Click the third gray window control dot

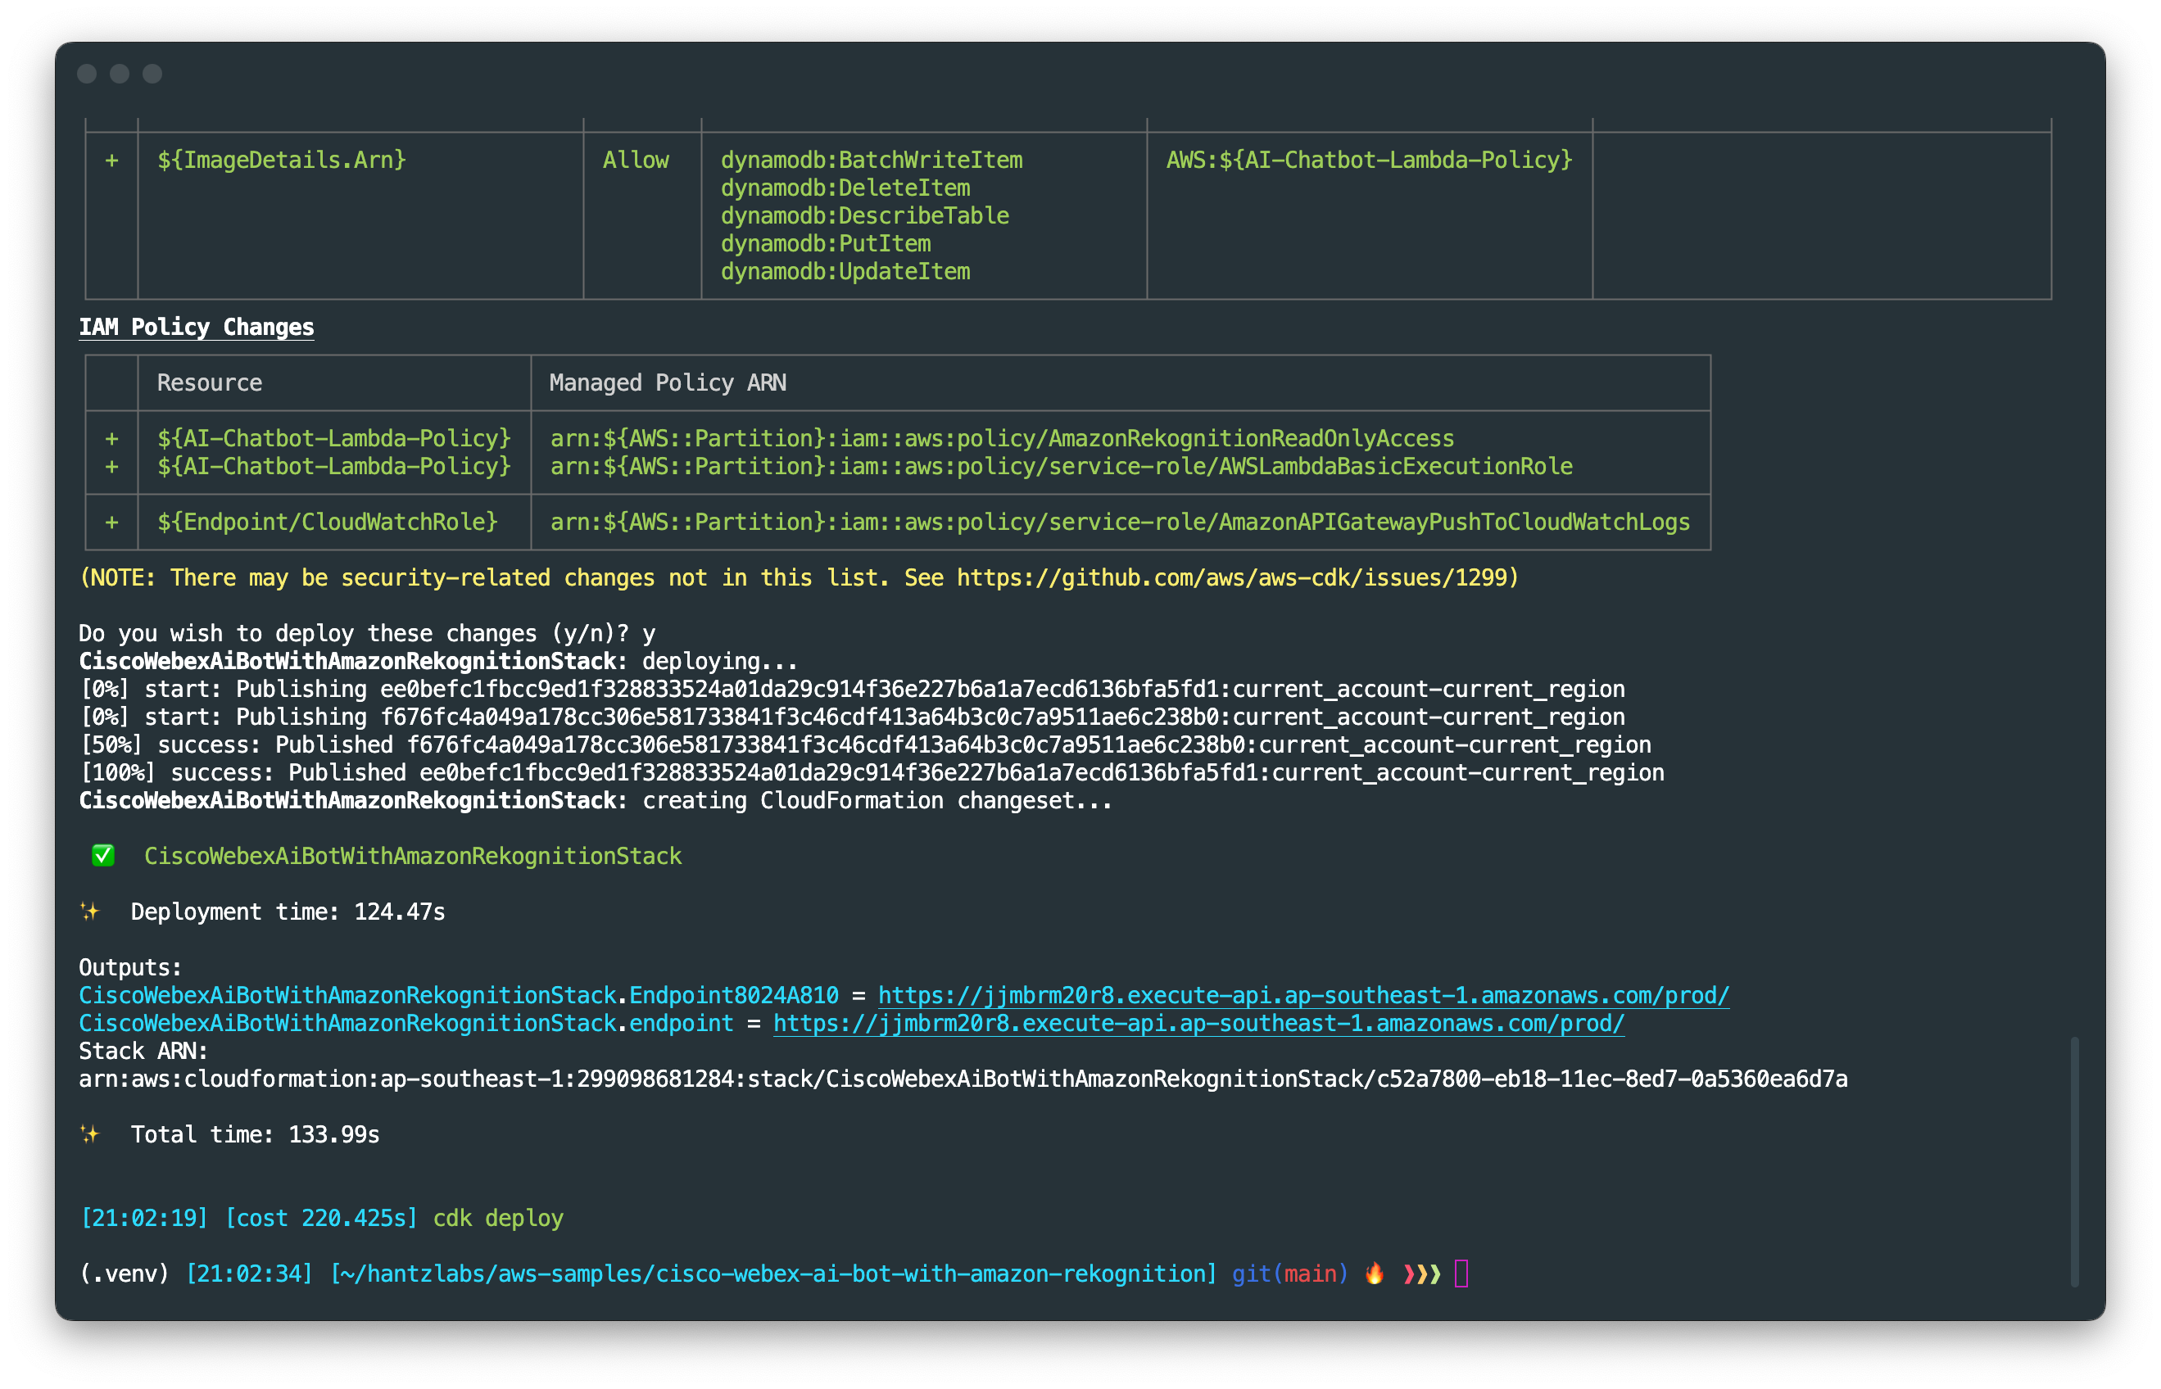coord(152,74)
